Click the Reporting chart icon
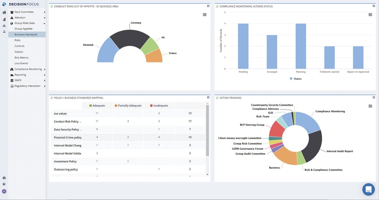 point(12,75)
